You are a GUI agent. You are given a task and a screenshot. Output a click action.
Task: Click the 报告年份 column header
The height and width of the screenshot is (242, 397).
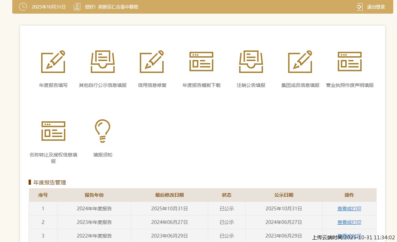tap(94, 195)
